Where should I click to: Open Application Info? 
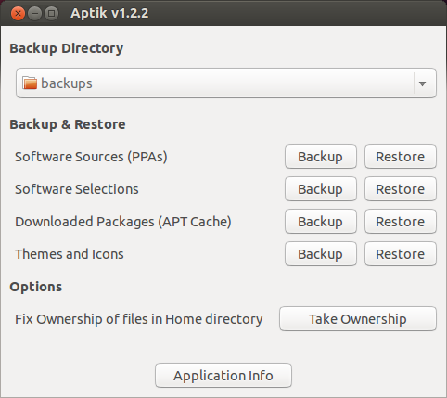click(x=223, y=376)
